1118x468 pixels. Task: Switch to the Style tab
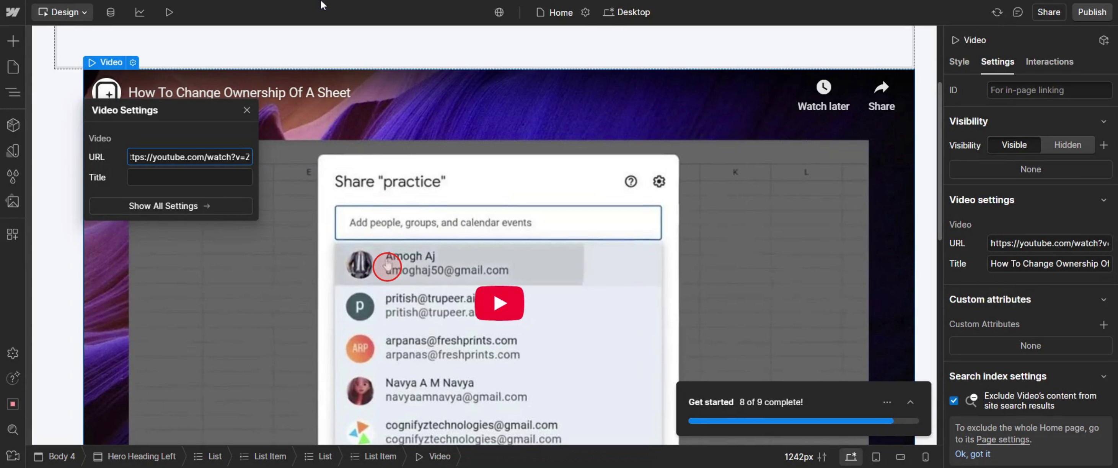(x=959, y=62)
